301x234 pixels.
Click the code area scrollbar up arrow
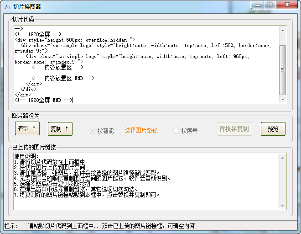(283, 30)
